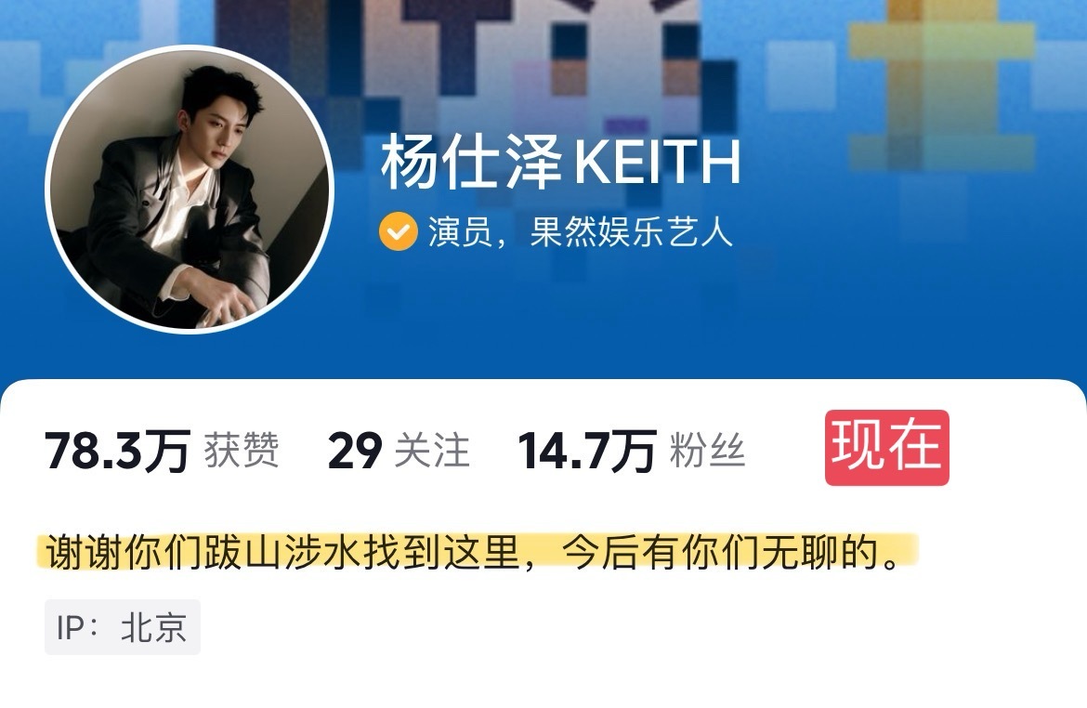Tap the orange verified checkmark badge
This screenshot has width=1087, height=708.
(x=399, y=231)
